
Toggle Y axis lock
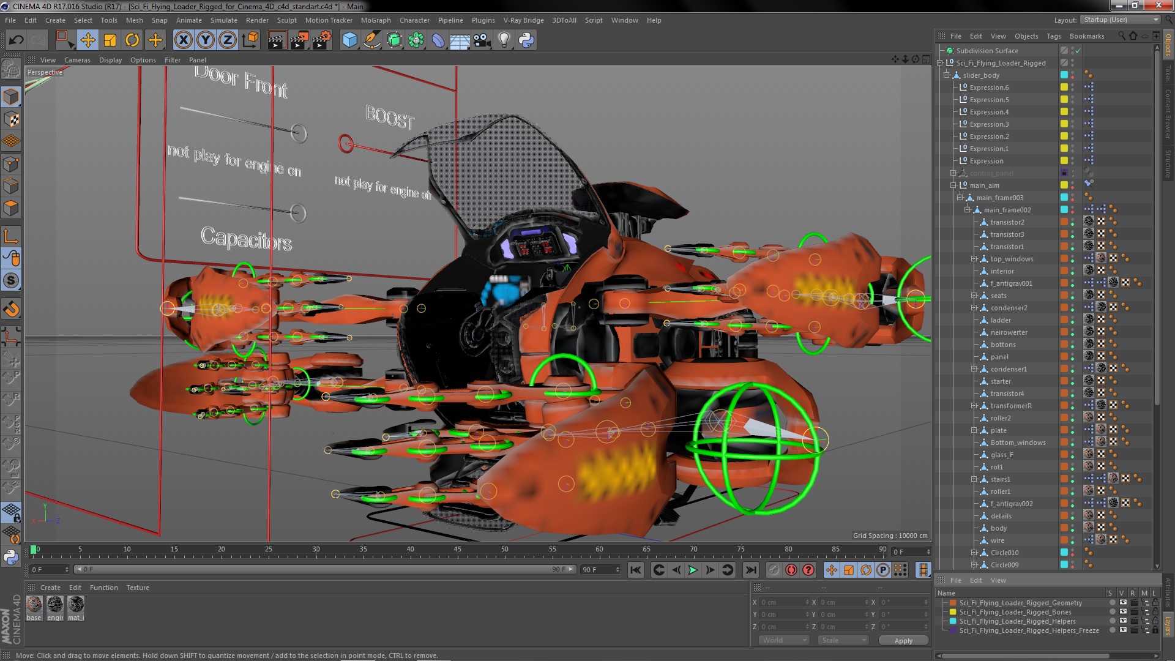206,40
